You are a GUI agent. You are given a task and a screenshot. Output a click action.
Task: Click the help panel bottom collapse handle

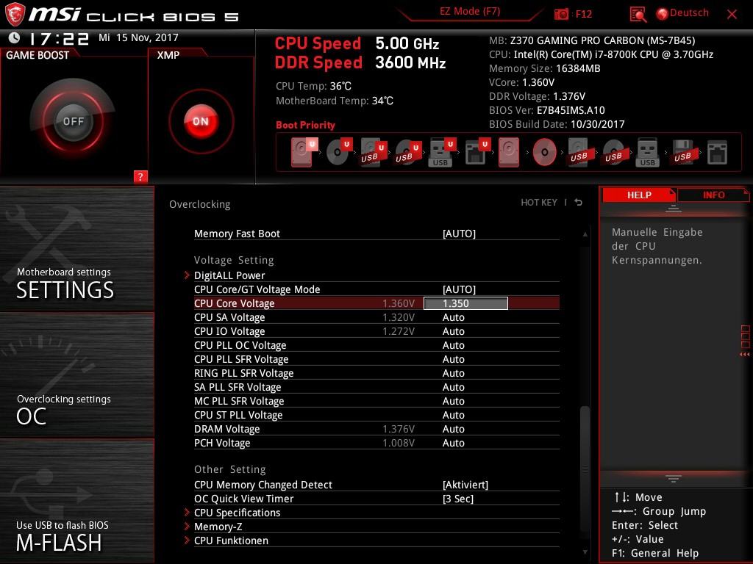673,479
